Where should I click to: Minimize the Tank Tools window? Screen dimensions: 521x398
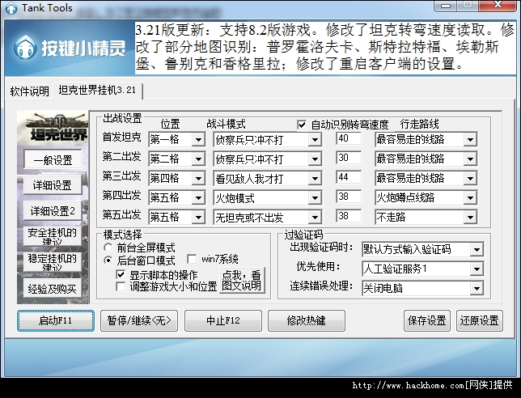point(447,6)
